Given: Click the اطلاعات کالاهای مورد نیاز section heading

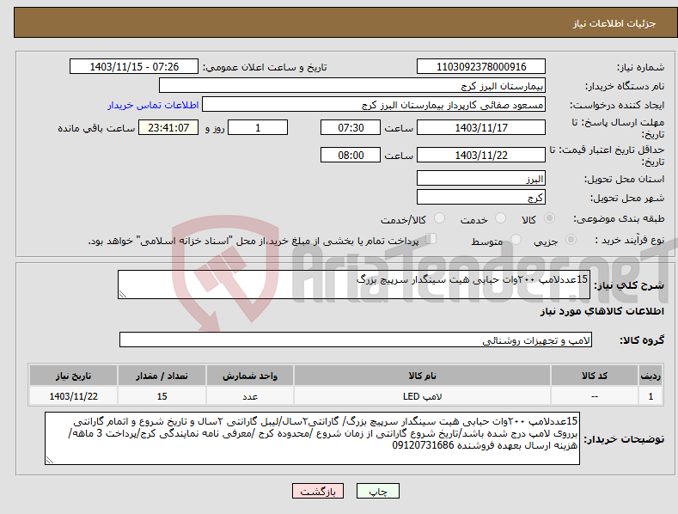Looking at the screenshot, I should (602, 311).
